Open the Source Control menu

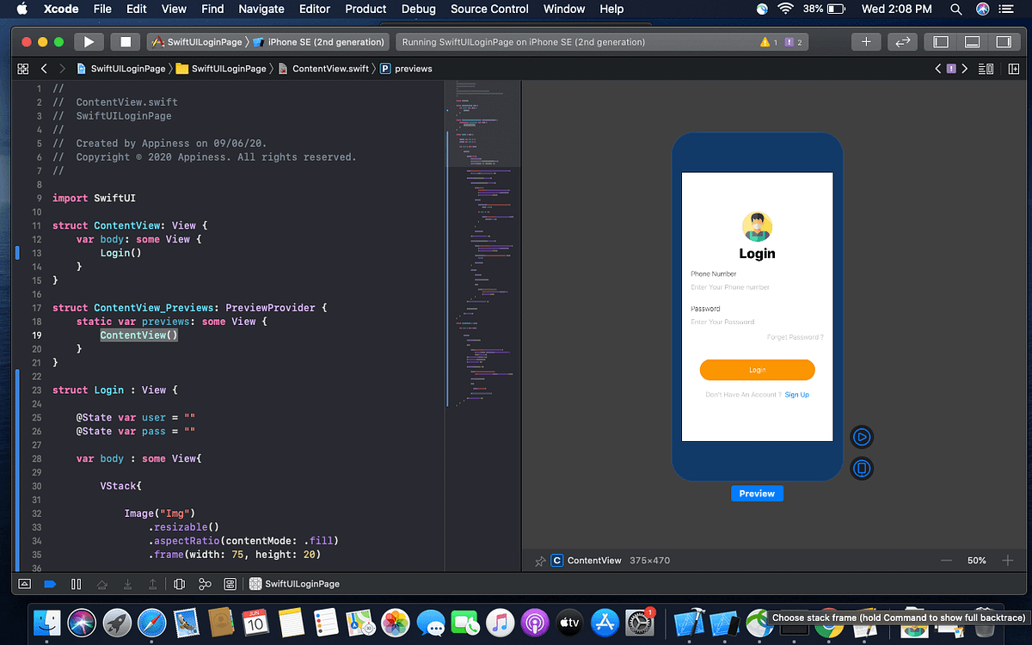pos(488,9)
